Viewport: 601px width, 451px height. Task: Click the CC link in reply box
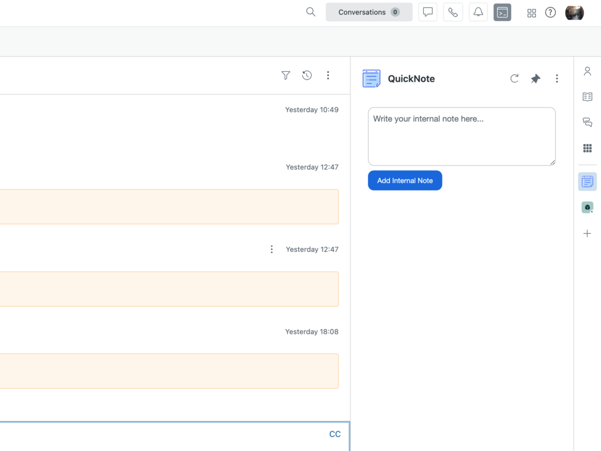pyautogui.click(x=335, y=434)
